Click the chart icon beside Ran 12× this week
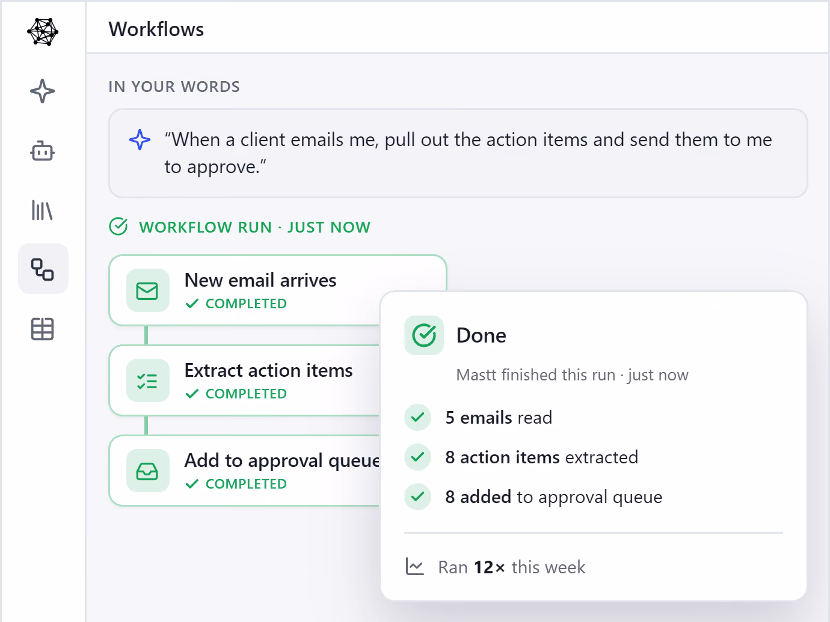The width and height of the screenshot is (830, 622). (x=415, y=567)
